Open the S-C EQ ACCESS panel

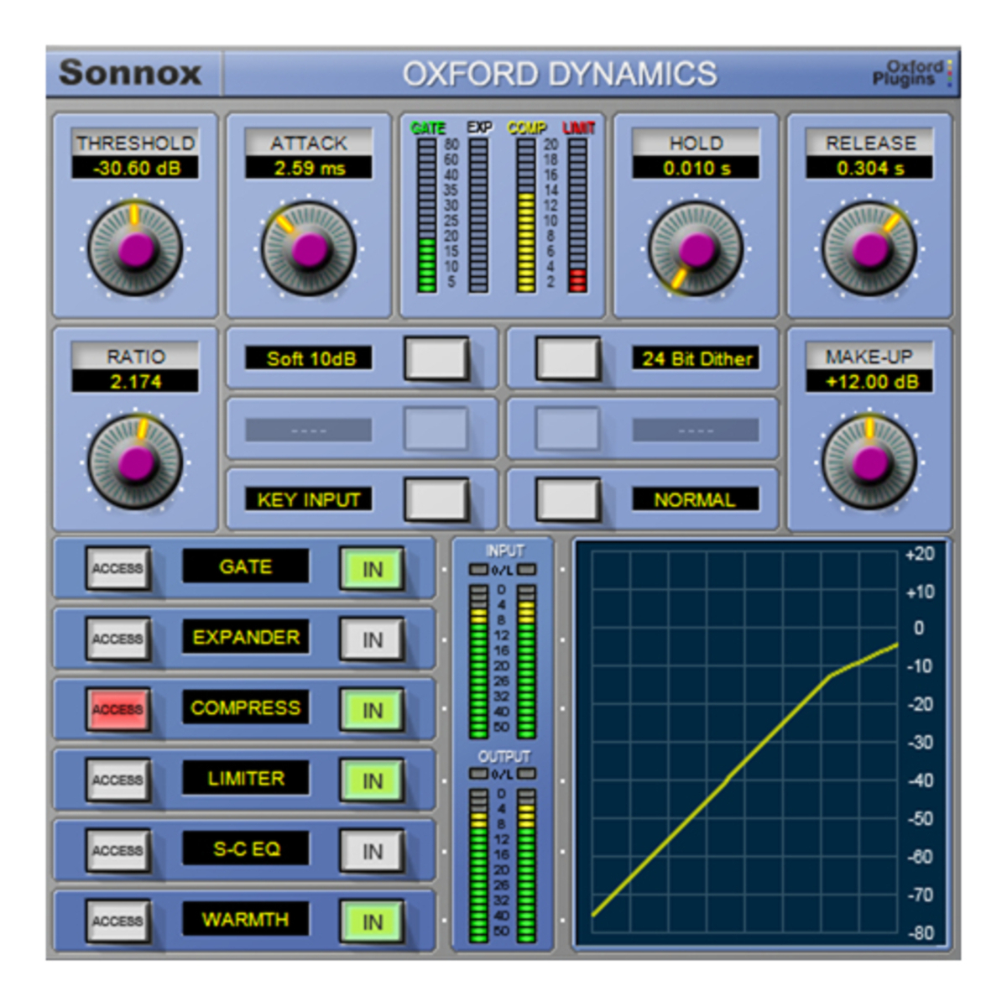[117, 849]
